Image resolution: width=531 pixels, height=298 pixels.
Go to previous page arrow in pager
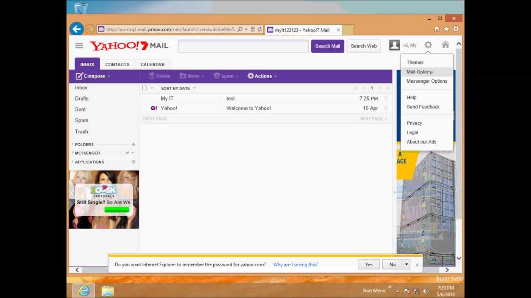click(x=364, y=88)
